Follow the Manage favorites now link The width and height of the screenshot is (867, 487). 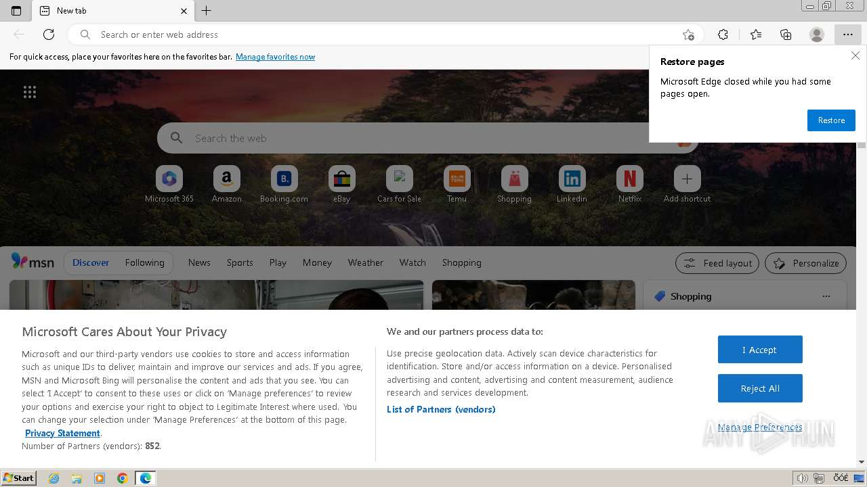(x=275, y=57)
